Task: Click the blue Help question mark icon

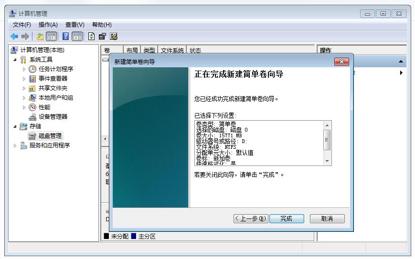Action: (65, 36)
